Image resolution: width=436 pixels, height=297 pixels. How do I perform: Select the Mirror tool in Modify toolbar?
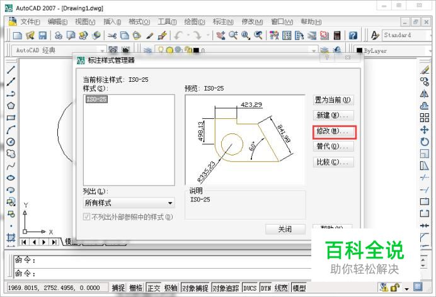[x=424, y=94]
